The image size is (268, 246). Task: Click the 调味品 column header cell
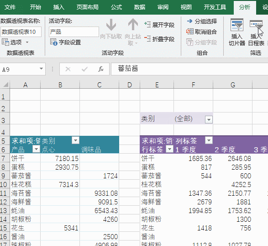tap(100, 150)
